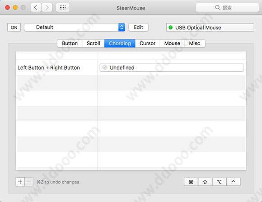Select the Chording tab
The height and width of the screenshot is (202, 262).
[120, 43]
